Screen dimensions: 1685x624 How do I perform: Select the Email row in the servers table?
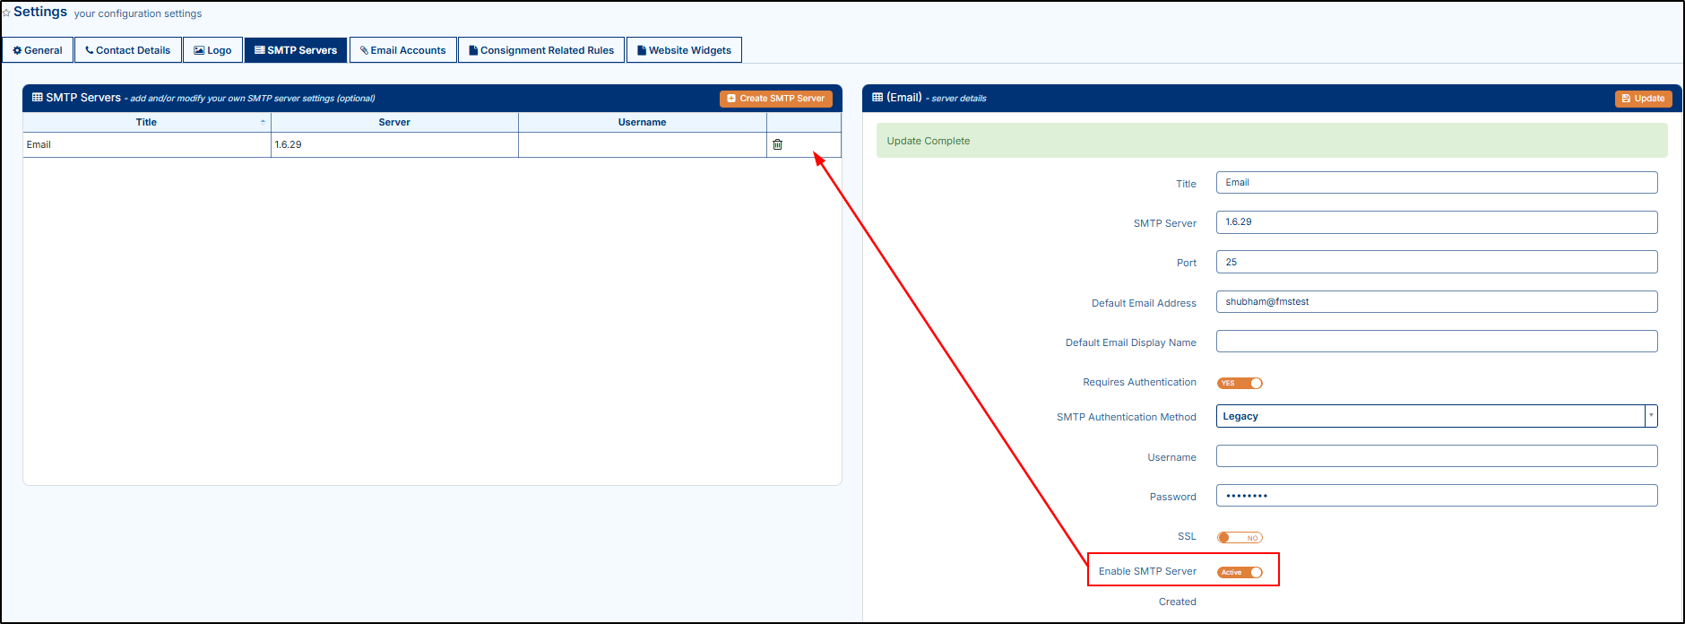click(x=146, y=144)
